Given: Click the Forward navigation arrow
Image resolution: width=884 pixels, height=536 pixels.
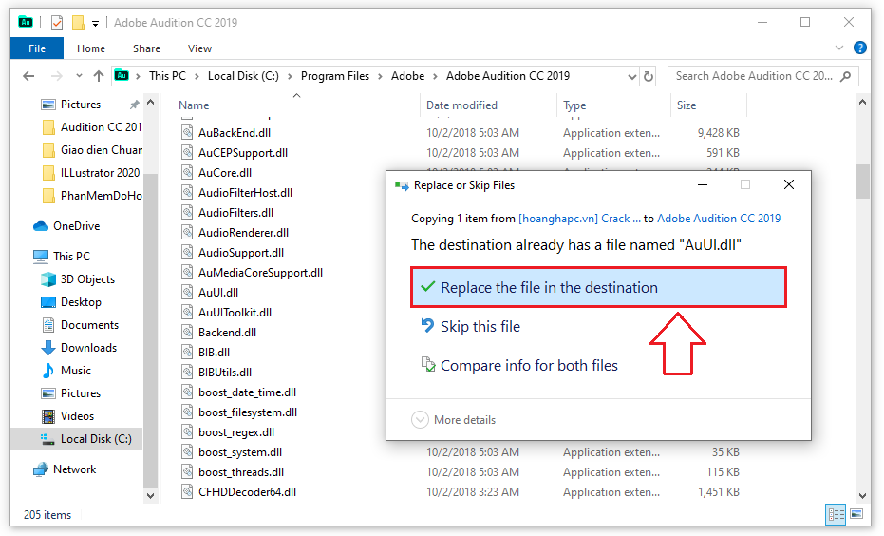Looking at the screenshot, I should click(x=56, y=76).
